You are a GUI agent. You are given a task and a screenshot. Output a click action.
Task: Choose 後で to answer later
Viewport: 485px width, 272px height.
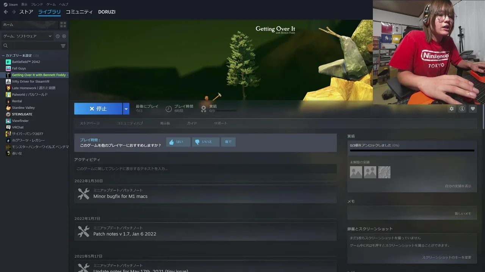coord(228,142)
